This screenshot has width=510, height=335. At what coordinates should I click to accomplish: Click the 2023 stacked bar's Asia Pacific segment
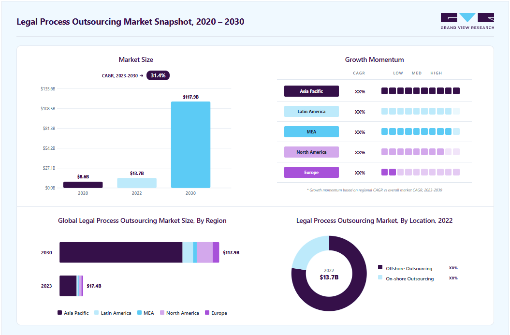pos(68,286)
